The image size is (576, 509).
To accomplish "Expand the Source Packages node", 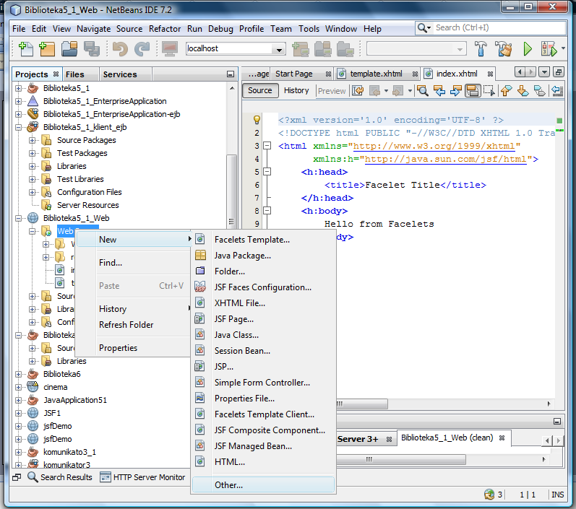I will click(x=32, y=140).
